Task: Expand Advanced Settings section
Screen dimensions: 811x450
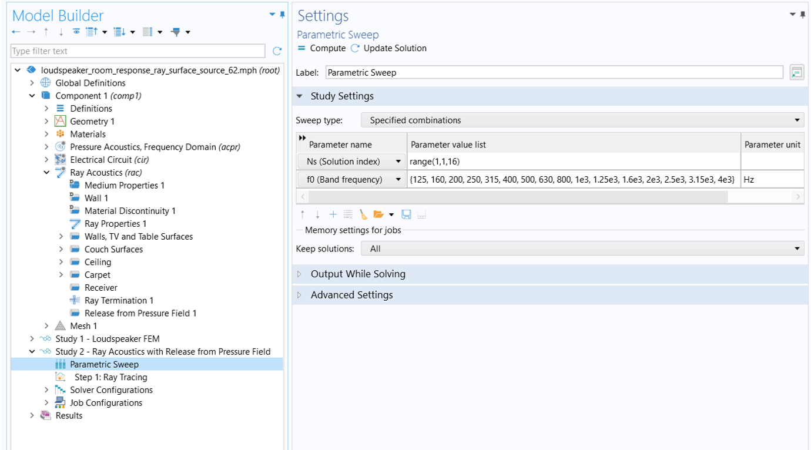Action: coord(299,295)
